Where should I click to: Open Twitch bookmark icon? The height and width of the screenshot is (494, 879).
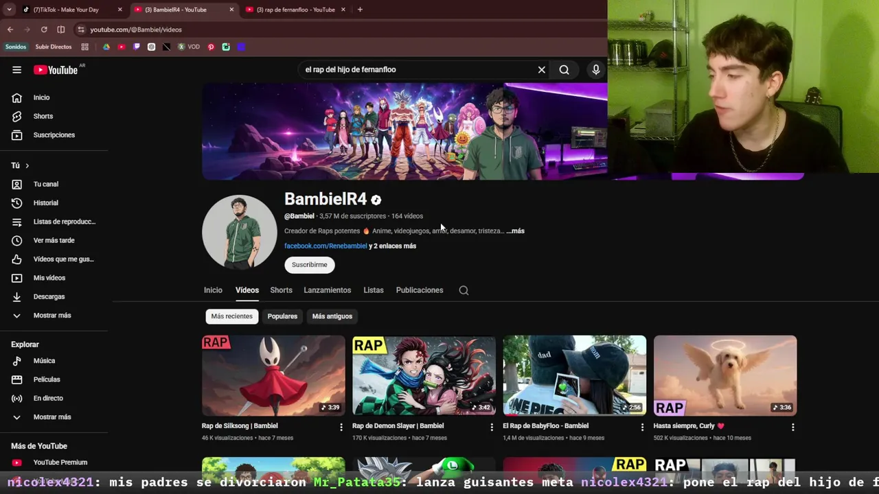pos(137,47)
